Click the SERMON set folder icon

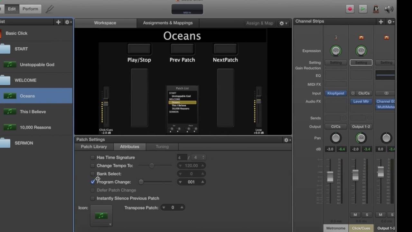pos(5,143)
